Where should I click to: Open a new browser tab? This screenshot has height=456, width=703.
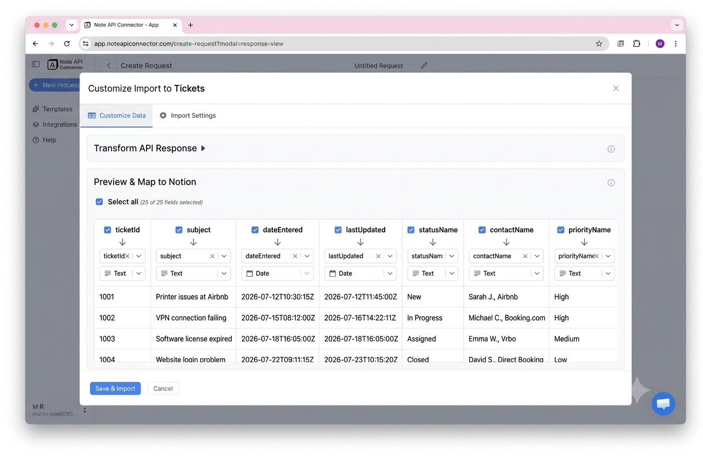190,25
